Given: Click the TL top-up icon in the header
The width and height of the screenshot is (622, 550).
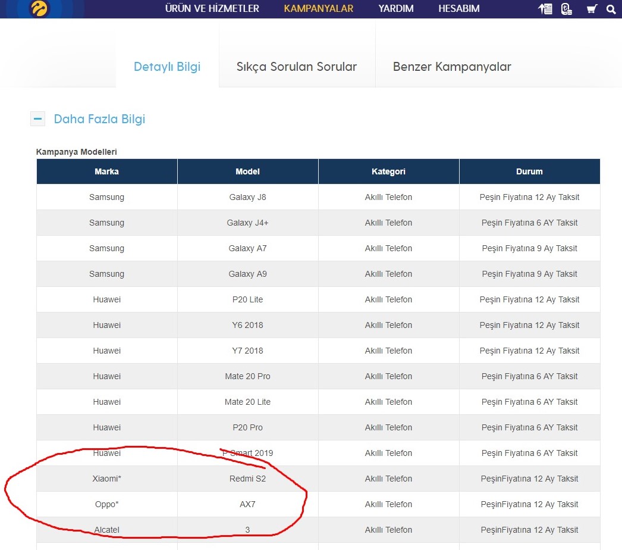Looking at the screenshot, I should (x=567, y=9).
